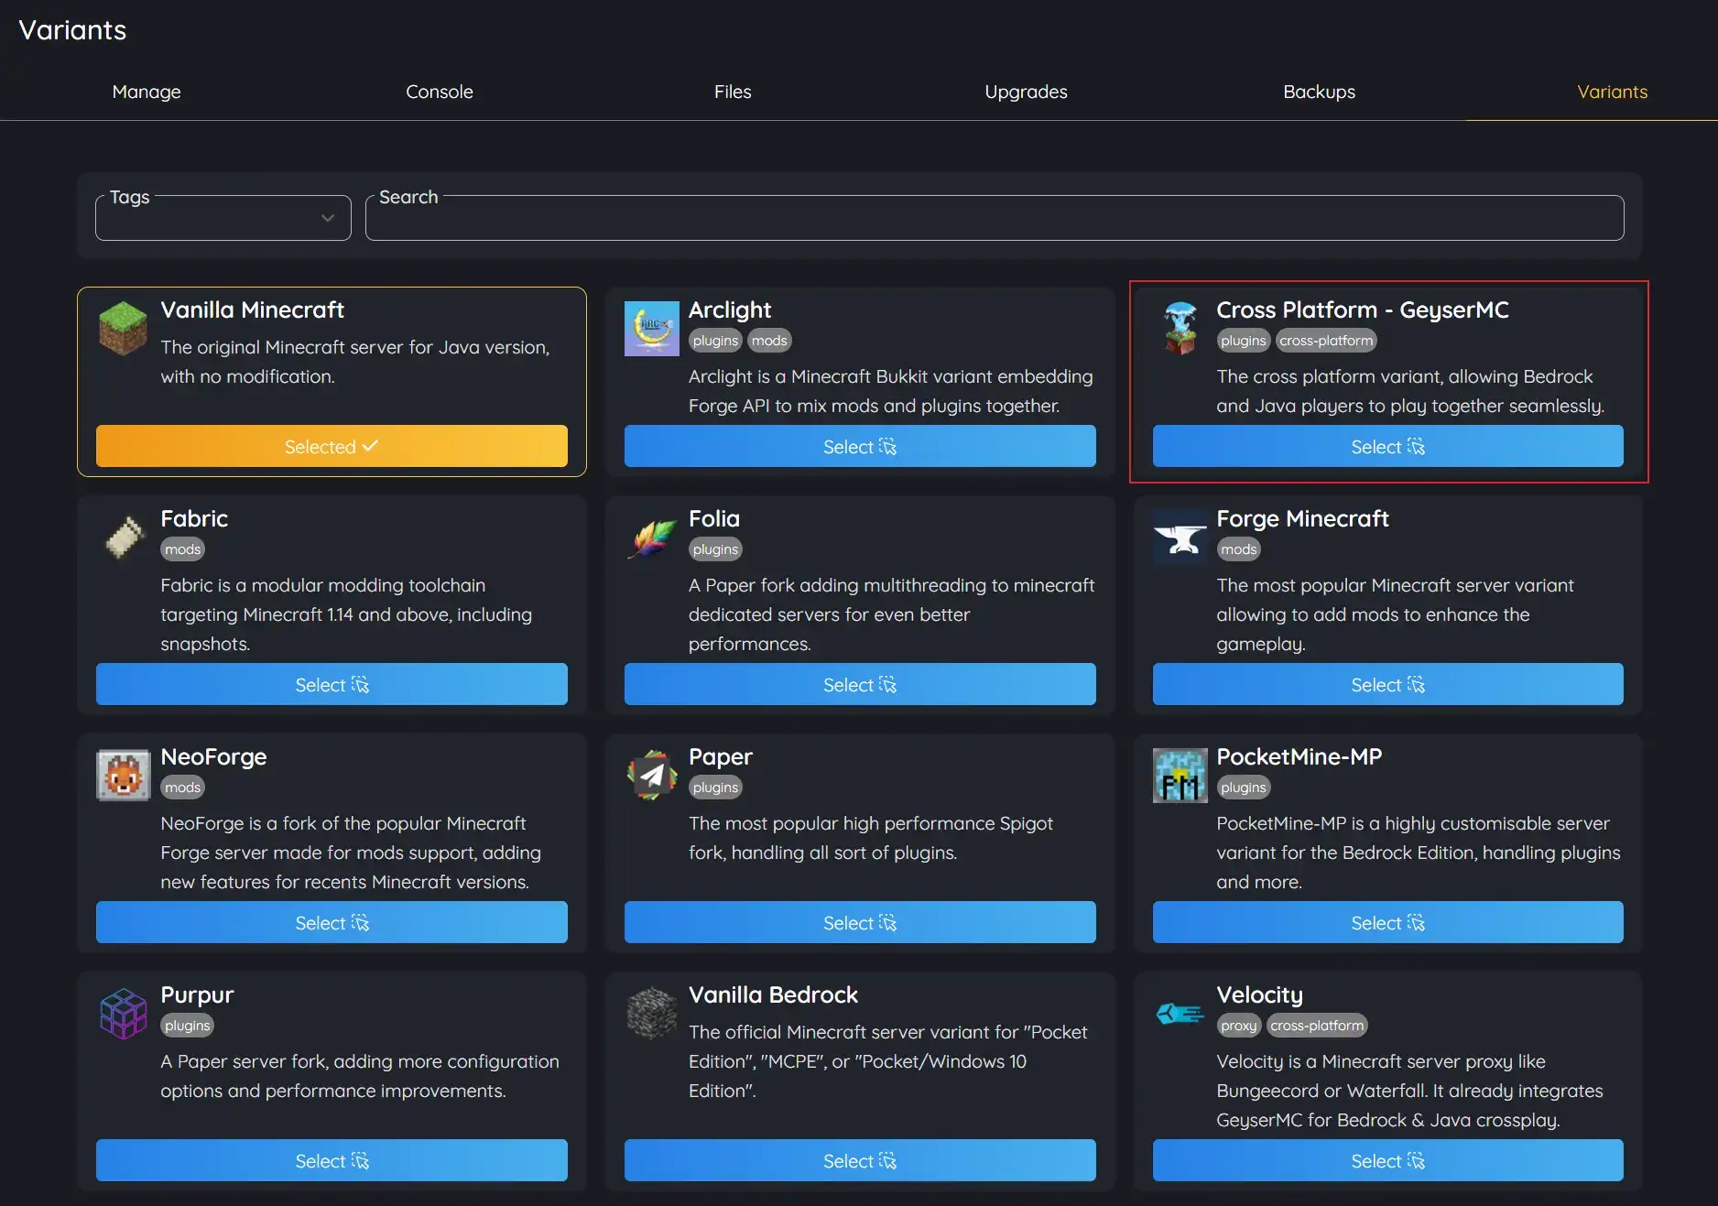
Task: Open the Backups tab
Action: pos(1319,92)
